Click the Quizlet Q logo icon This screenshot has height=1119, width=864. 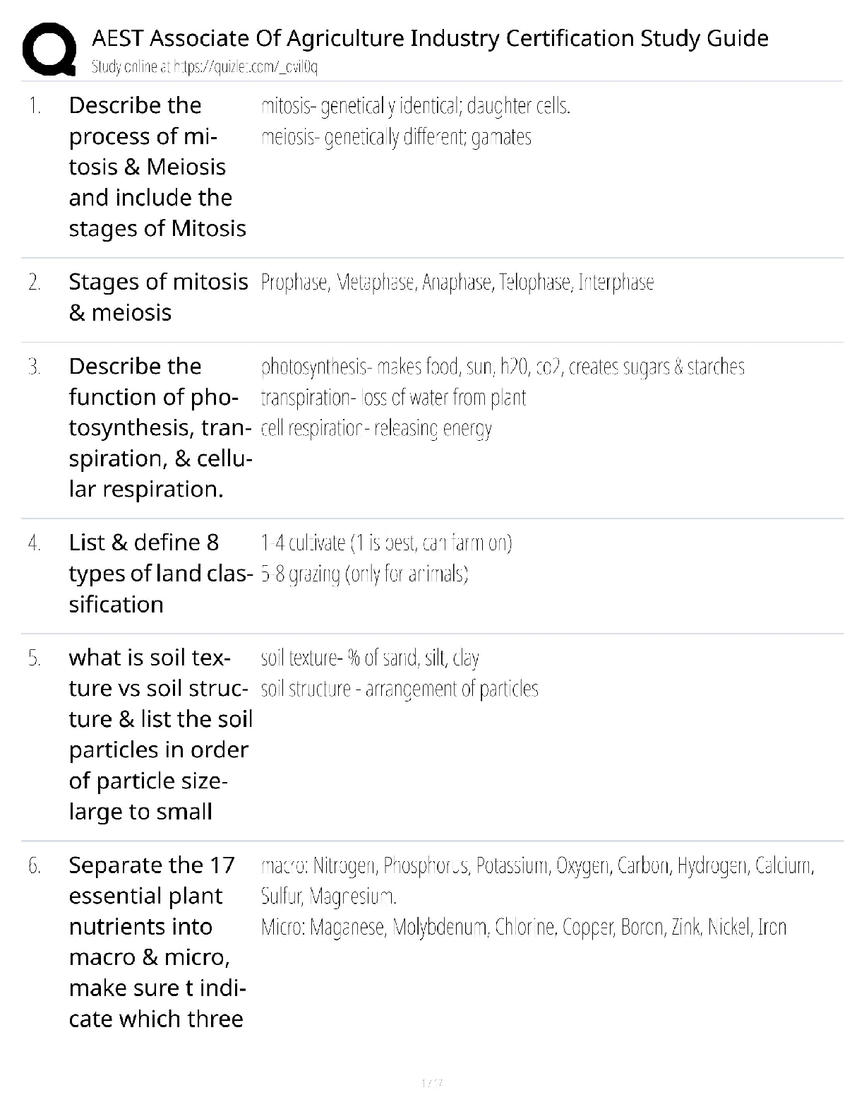pos(50,48)
